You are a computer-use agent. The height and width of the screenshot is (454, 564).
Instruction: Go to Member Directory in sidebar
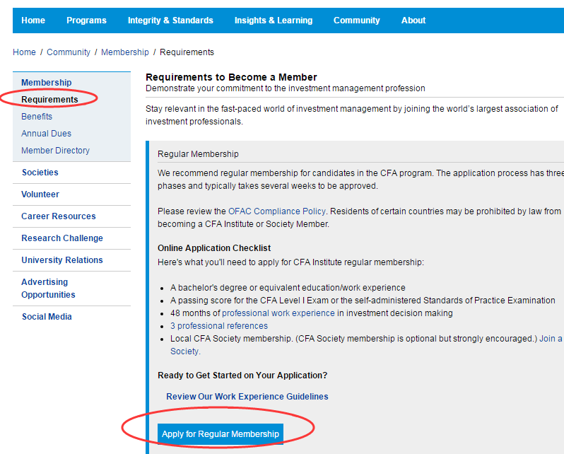[x=55, y=151]
